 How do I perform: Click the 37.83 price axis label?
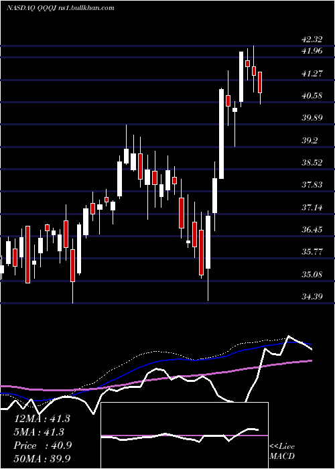(312, 185)
